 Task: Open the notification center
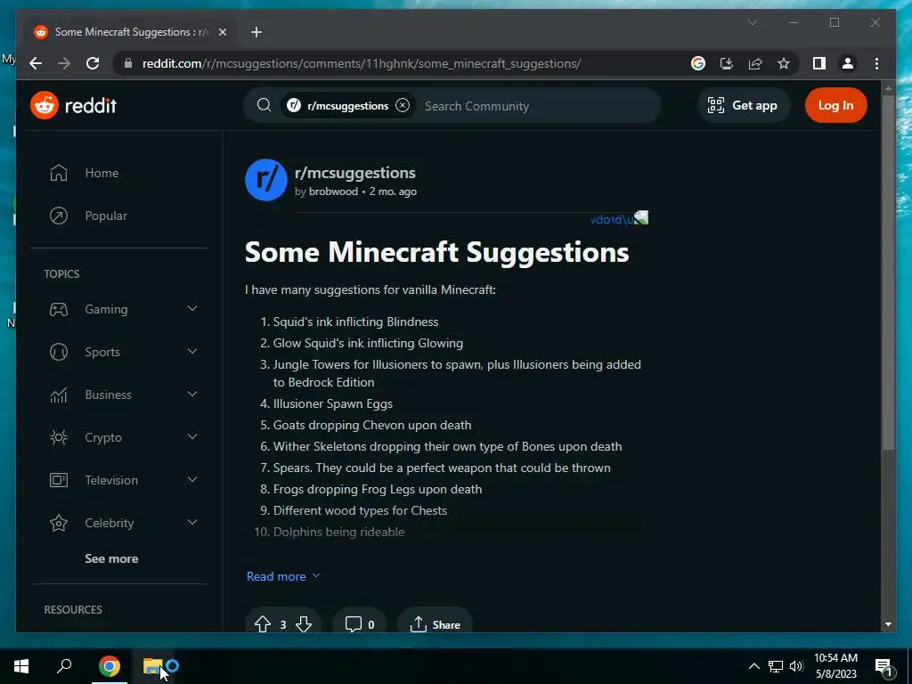884,666
